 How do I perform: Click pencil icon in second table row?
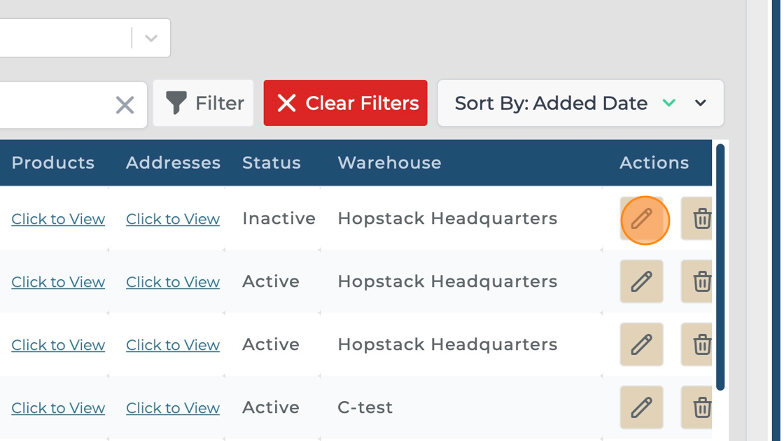pos(642,282)
